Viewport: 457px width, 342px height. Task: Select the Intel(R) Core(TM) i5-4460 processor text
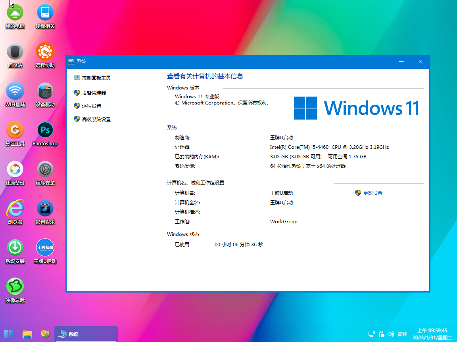point(329,147)
